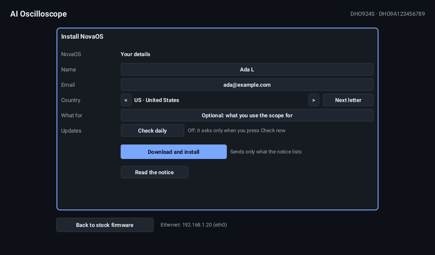Click the optional What for field
The image size is (435, 255).
pos(247,115)
